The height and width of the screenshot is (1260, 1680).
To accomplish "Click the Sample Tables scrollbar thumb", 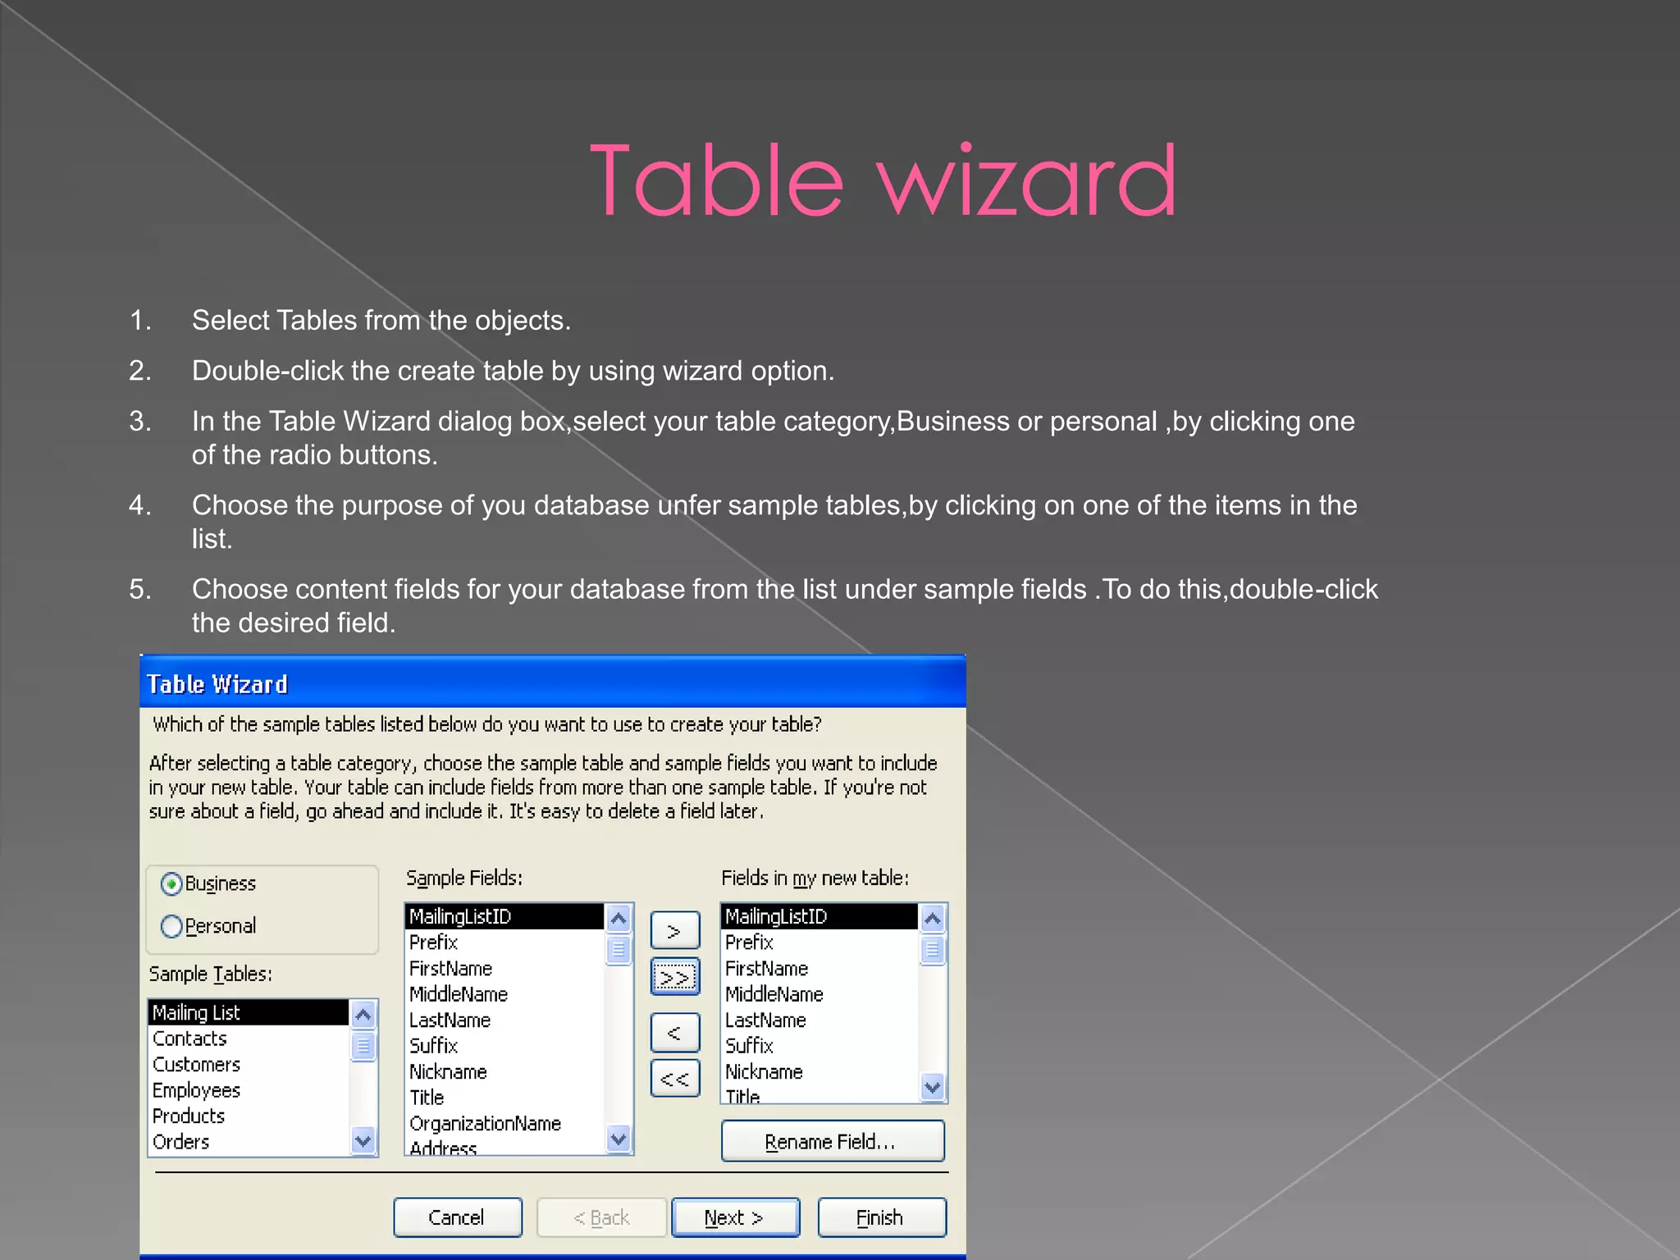I will coord(363,1046).
